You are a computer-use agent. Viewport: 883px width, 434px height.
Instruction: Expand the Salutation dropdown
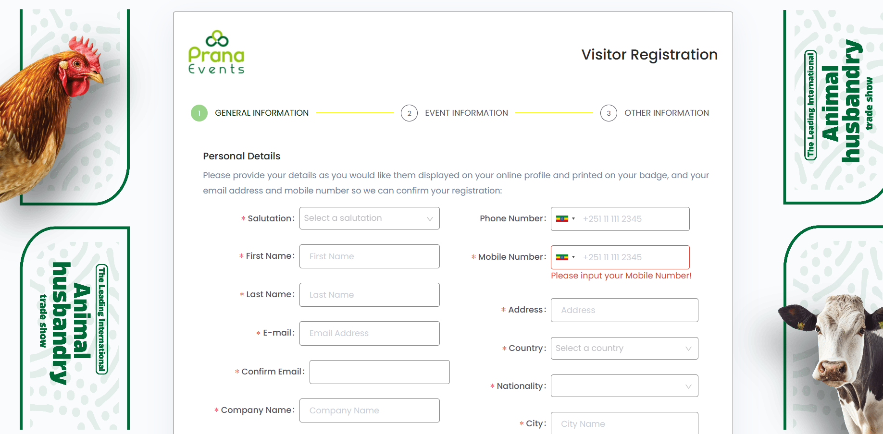click(369, 218)
